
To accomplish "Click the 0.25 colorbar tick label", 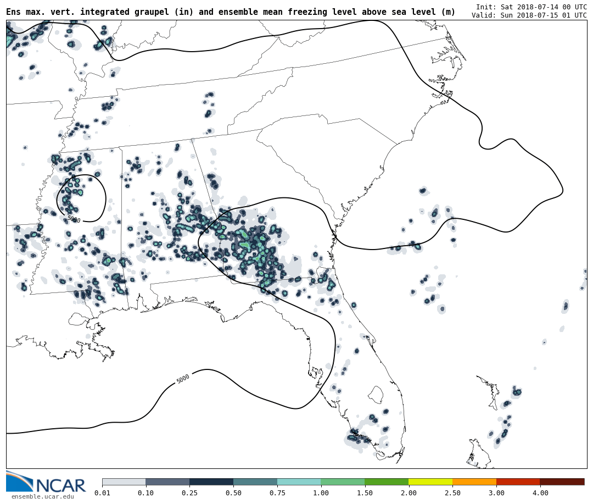I will (190, 493).
